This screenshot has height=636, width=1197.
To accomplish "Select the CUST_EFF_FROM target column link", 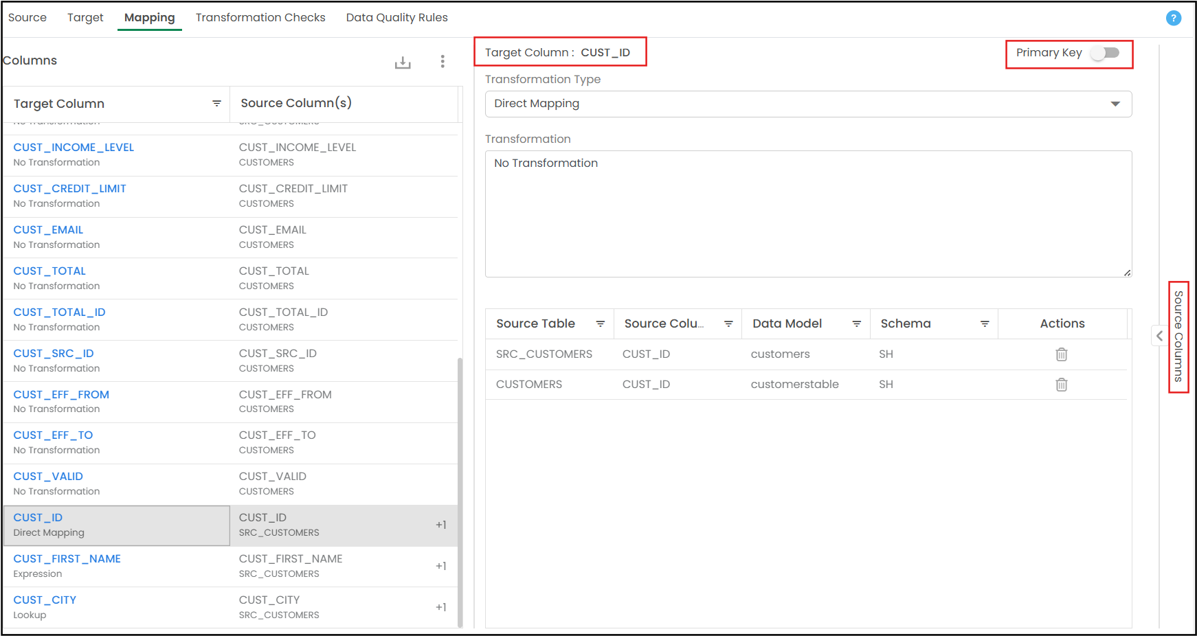I will pyautogui.click(x=61, y=395).
